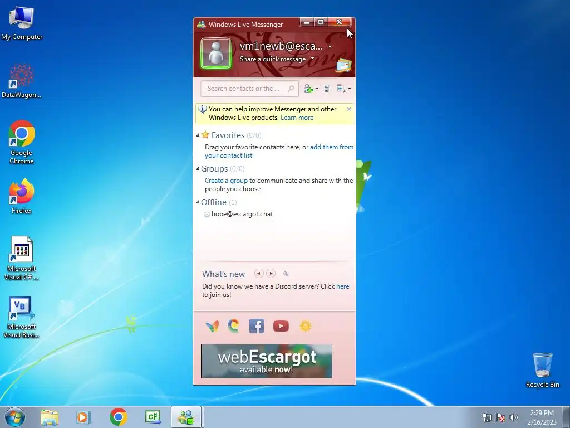Open Visual C# from the taskbar
The height and width of the screenshot is (428, 570).
[153, 417]
